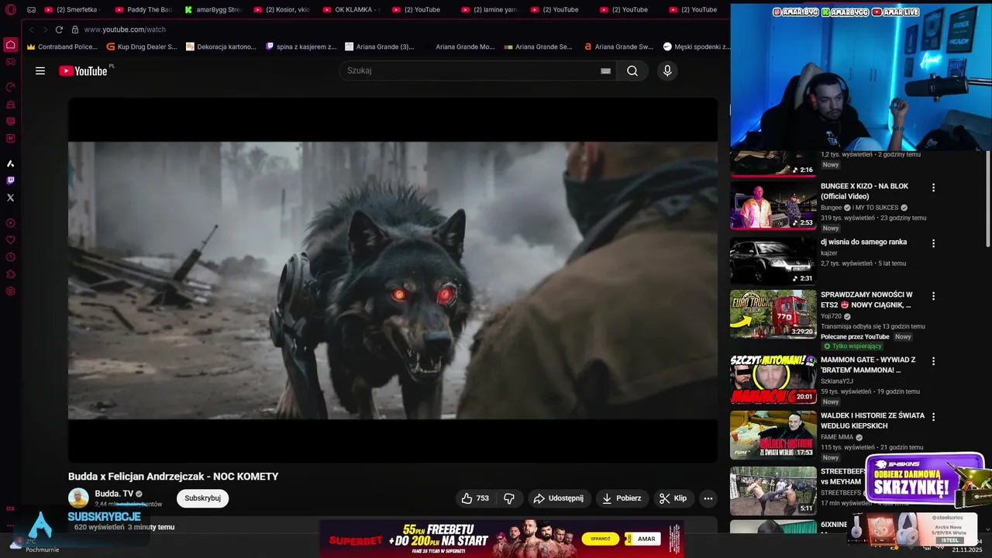Open the Męski spodenki bookmark
The image size is (992, 558).
(x=696, y=46)
